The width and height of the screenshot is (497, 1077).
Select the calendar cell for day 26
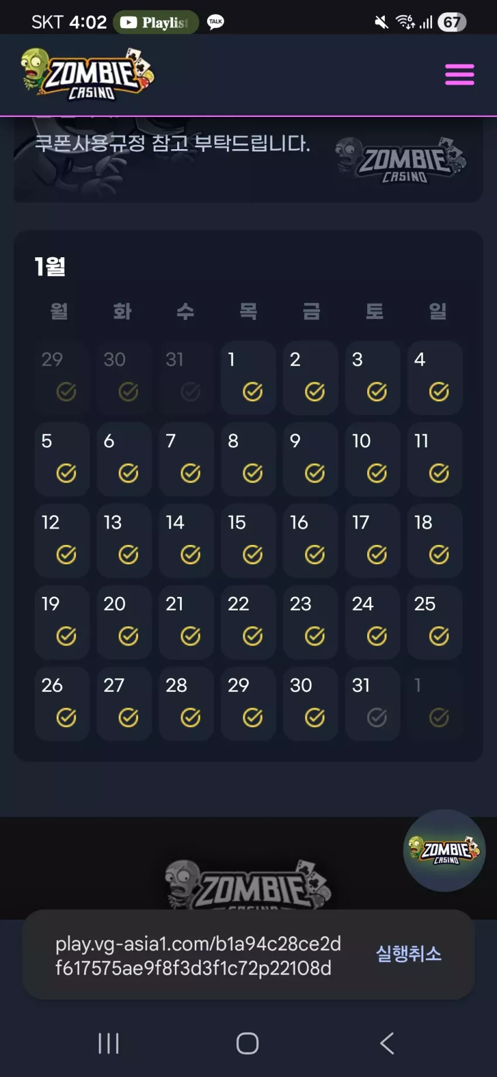click(62, 703)
